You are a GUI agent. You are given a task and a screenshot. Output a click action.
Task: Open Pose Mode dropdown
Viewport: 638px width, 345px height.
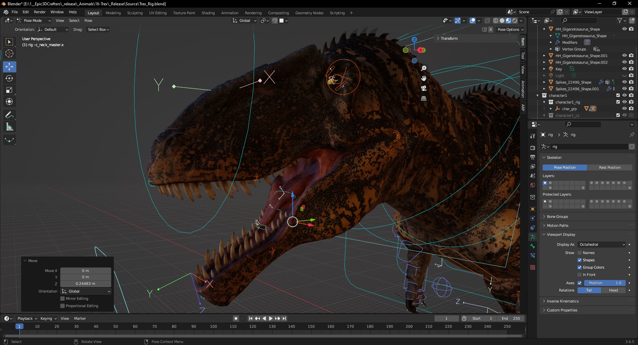coord(34,21)
